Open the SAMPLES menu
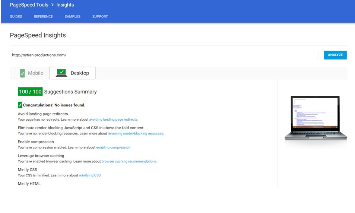The image size is (355, 213). [72, 16]
